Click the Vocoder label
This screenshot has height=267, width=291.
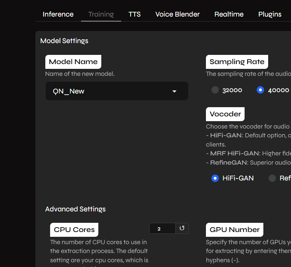click(x=225, y=114)
